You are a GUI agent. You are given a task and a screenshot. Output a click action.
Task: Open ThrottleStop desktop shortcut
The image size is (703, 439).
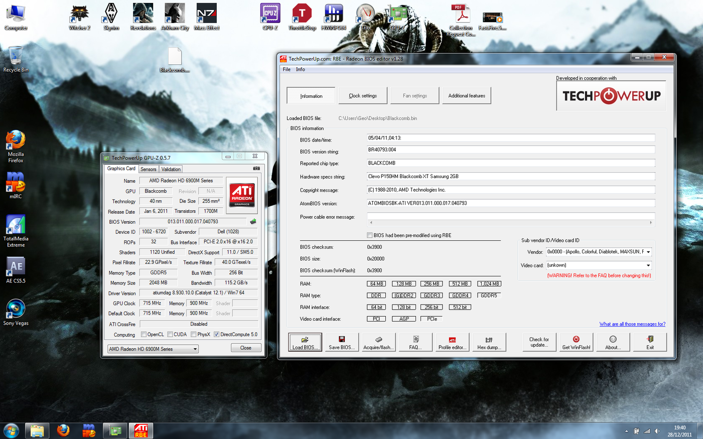pyautogui.click(x=302, y=17)
